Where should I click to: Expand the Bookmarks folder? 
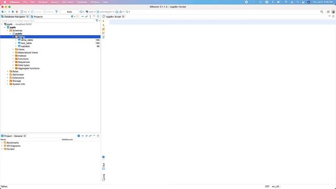(x=2, y=143)
